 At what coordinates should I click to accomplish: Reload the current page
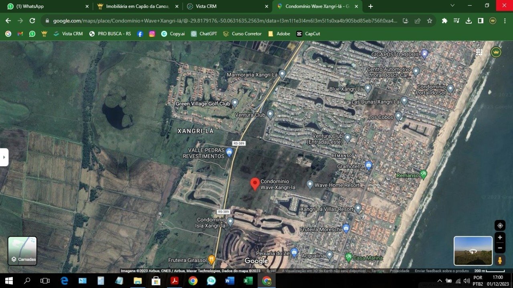coord(32,21)
